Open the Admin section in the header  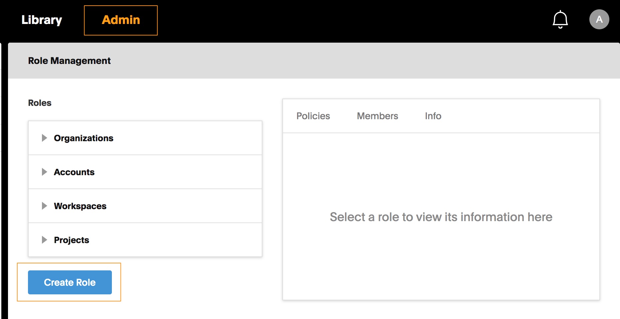121,20
